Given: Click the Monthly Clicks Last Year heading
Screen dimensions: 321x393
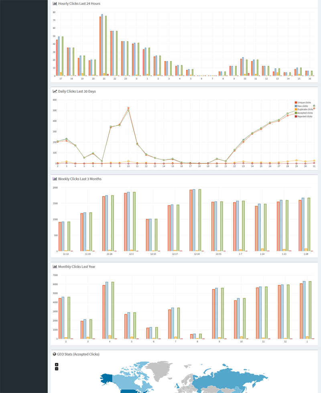Looking at the screenshot, I should click(77, 267).
